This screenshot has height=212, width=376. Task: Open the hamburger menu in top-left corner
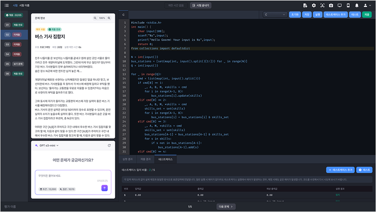click(5, 5)
